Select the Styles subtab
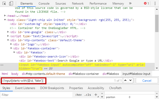 6,88
